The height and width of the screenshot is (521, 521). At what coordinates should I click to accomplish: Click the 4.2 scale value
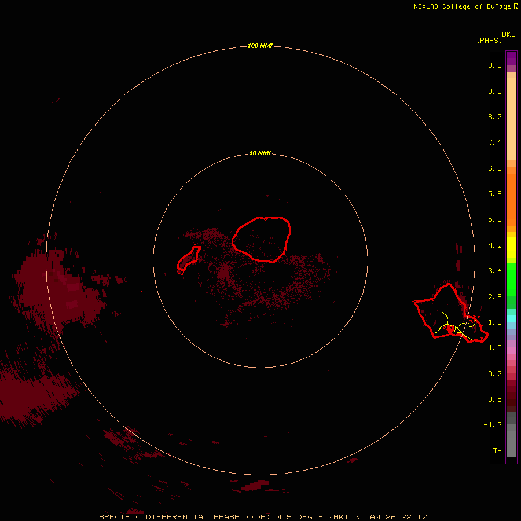pos(495,245)
